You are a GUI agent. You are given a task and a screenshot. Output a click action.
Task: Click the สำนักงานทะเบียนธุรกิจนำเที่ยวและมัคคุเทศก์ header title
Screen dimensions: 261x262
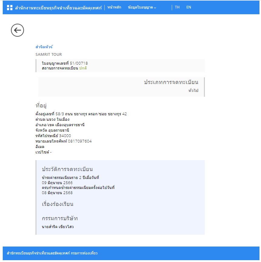pyautogui.click(x=58, y=8)
